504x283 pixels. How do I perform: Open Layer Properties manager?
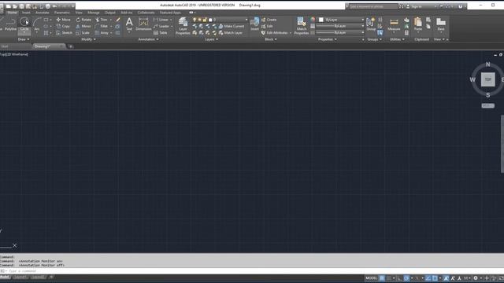[183, 26]
